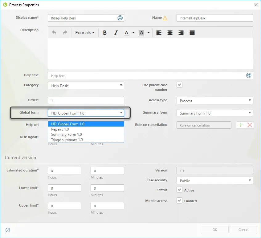This screenshot has width=261, height=238.
Task: Select Repairs 1.0 from the list
Action: [x=86, y=129]
